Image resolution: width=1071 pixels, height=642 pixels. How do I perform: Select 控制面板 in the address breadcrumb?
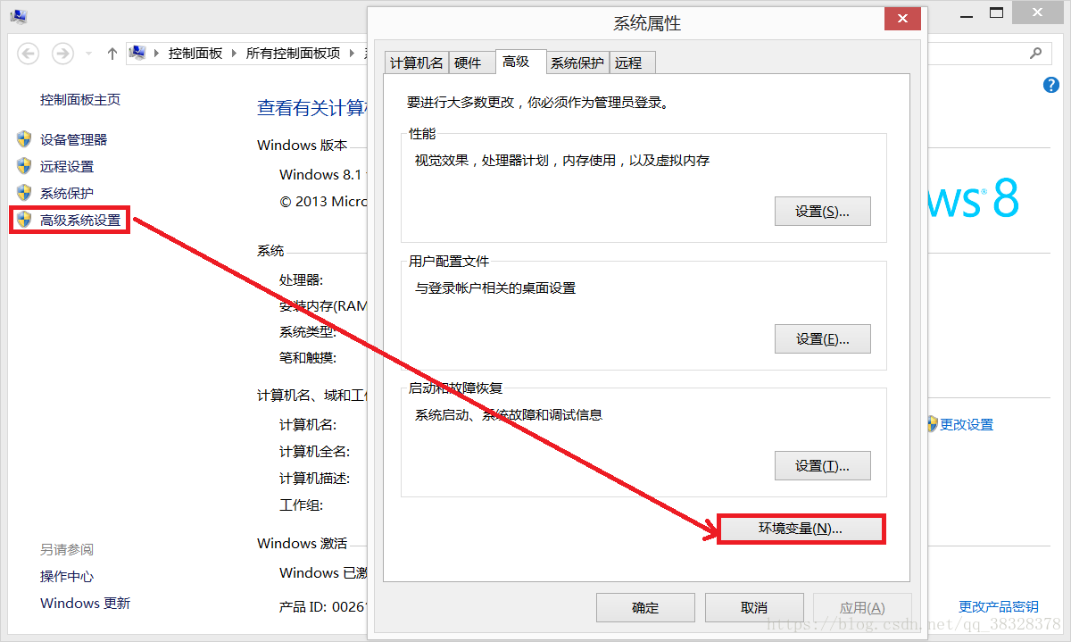195,54
